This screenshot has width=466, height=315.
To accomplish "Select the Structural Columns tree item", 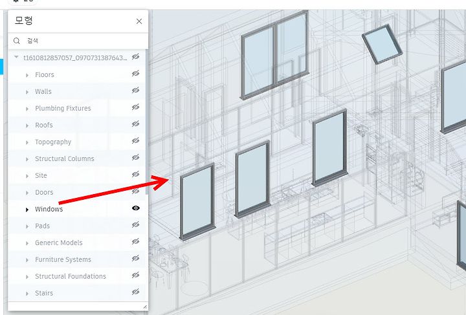I will pos(65,158).
